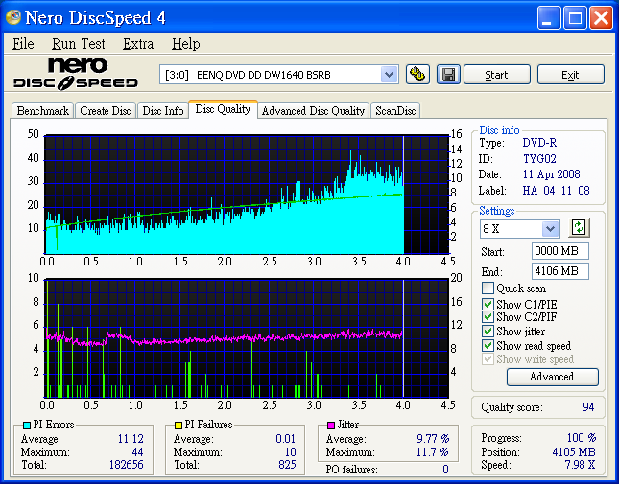Click the Speed value 7.98 X
Screen dimensions: 619x484
(x=580, y=464)
